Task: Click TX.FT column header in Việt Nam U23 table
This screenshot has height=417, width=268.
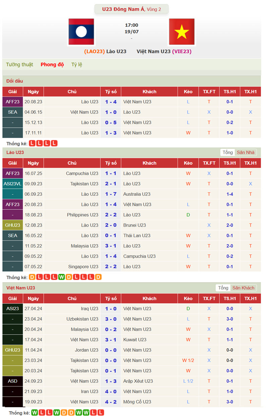Action: 209,299
